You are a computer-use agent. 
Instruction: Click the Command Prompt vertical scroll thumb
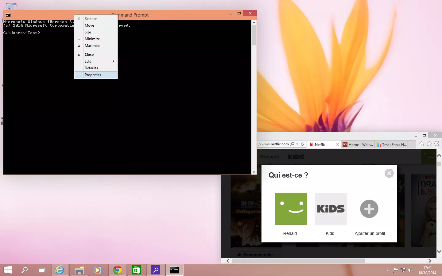pyautogui.click(x=254, y=35)
